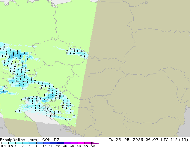Pick the 15 mm blue legend swatch
Viewport: 190px width, 147px height.
tap(46, 143)
